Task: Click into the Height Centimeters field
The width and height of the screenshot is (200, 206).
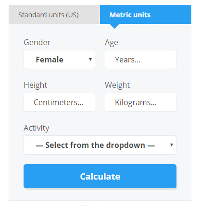Action: click(x=59, y=102)
